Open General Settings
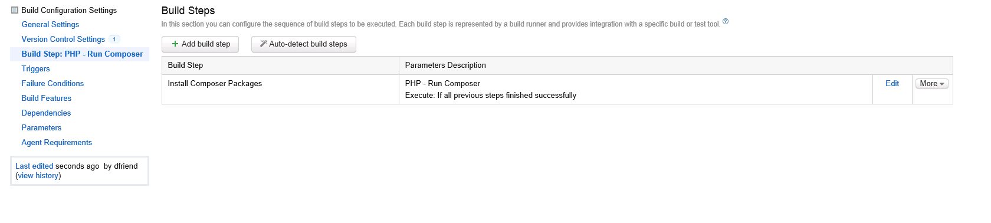Screen dimensions: 991x223 (50, 25)
